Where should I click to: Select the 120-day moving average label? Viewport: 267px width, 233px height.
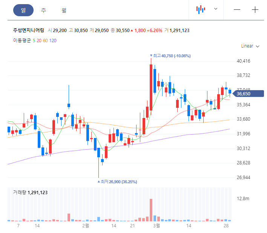pyautogui.click(x=53, y=41)
